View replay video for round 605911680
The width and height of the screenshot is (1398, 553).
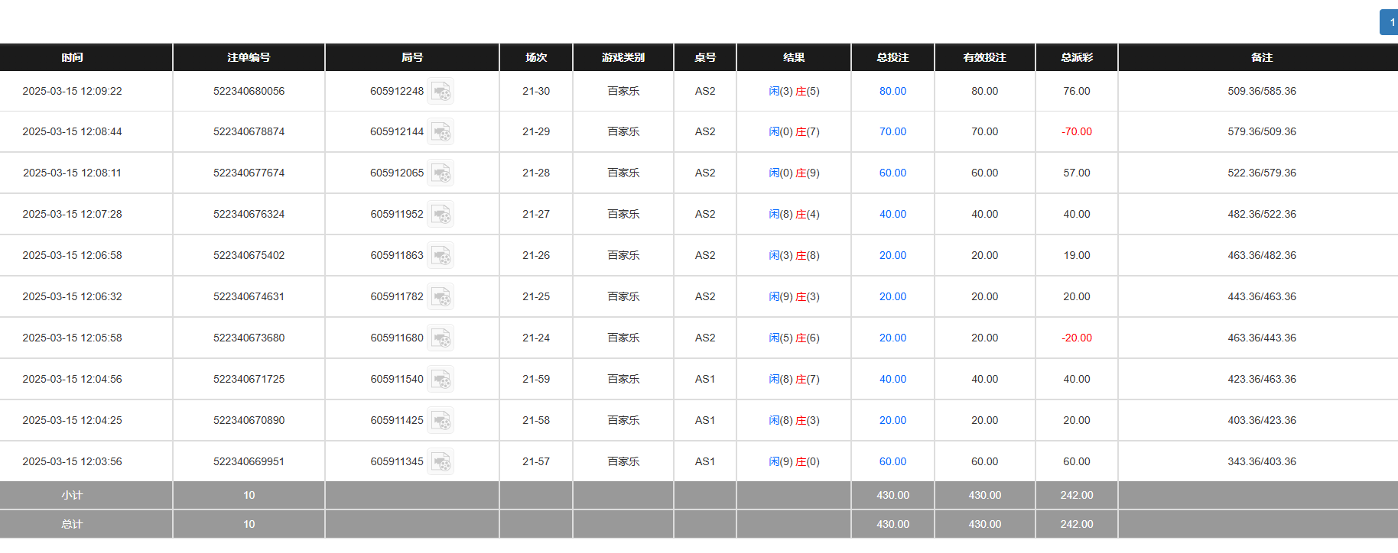(441, 338)
